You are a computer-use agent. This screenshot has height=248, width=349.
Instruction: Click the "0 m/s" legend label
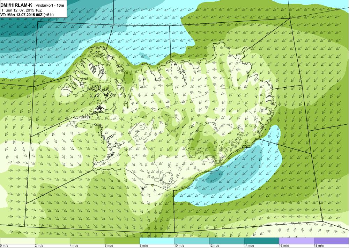(x=4, y=246)
